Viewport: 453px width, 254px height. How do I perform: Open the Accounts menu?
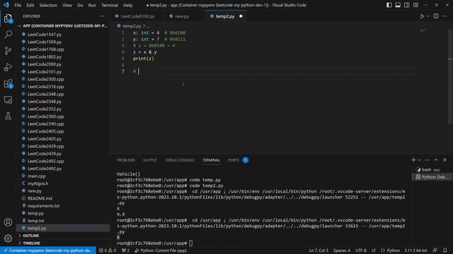click(8, 222)
